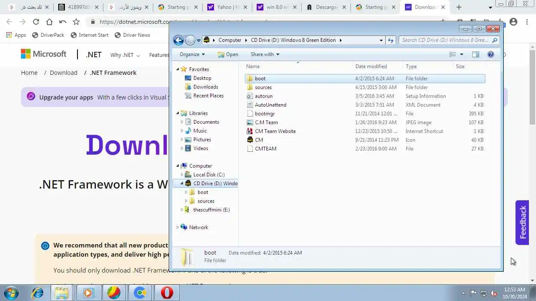The height and width of the screenshot is (301, 536).
Task: Switch to the Descargar browser tab
Action: point(326,7)
